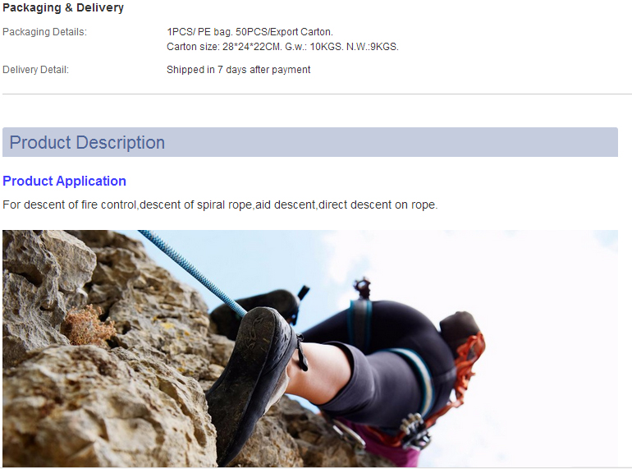Click the climber's black helmet
This screenshot has width=632, height=469.
[459, 333]
